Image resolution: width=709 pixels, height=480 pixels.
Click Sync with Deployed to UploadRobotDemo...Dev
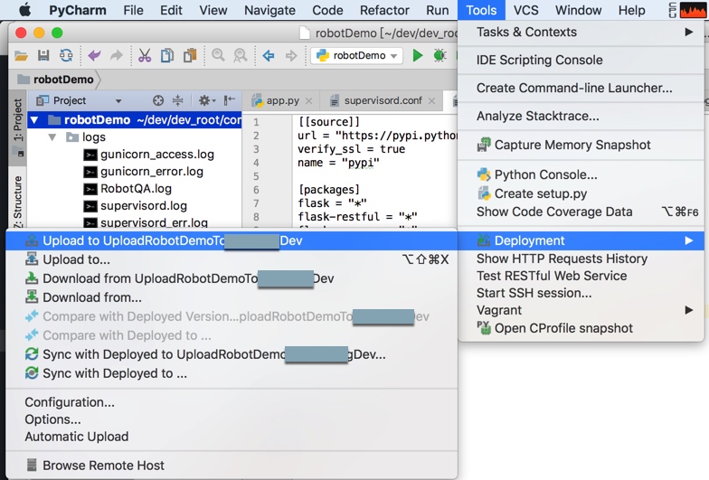tap(232, 354)
